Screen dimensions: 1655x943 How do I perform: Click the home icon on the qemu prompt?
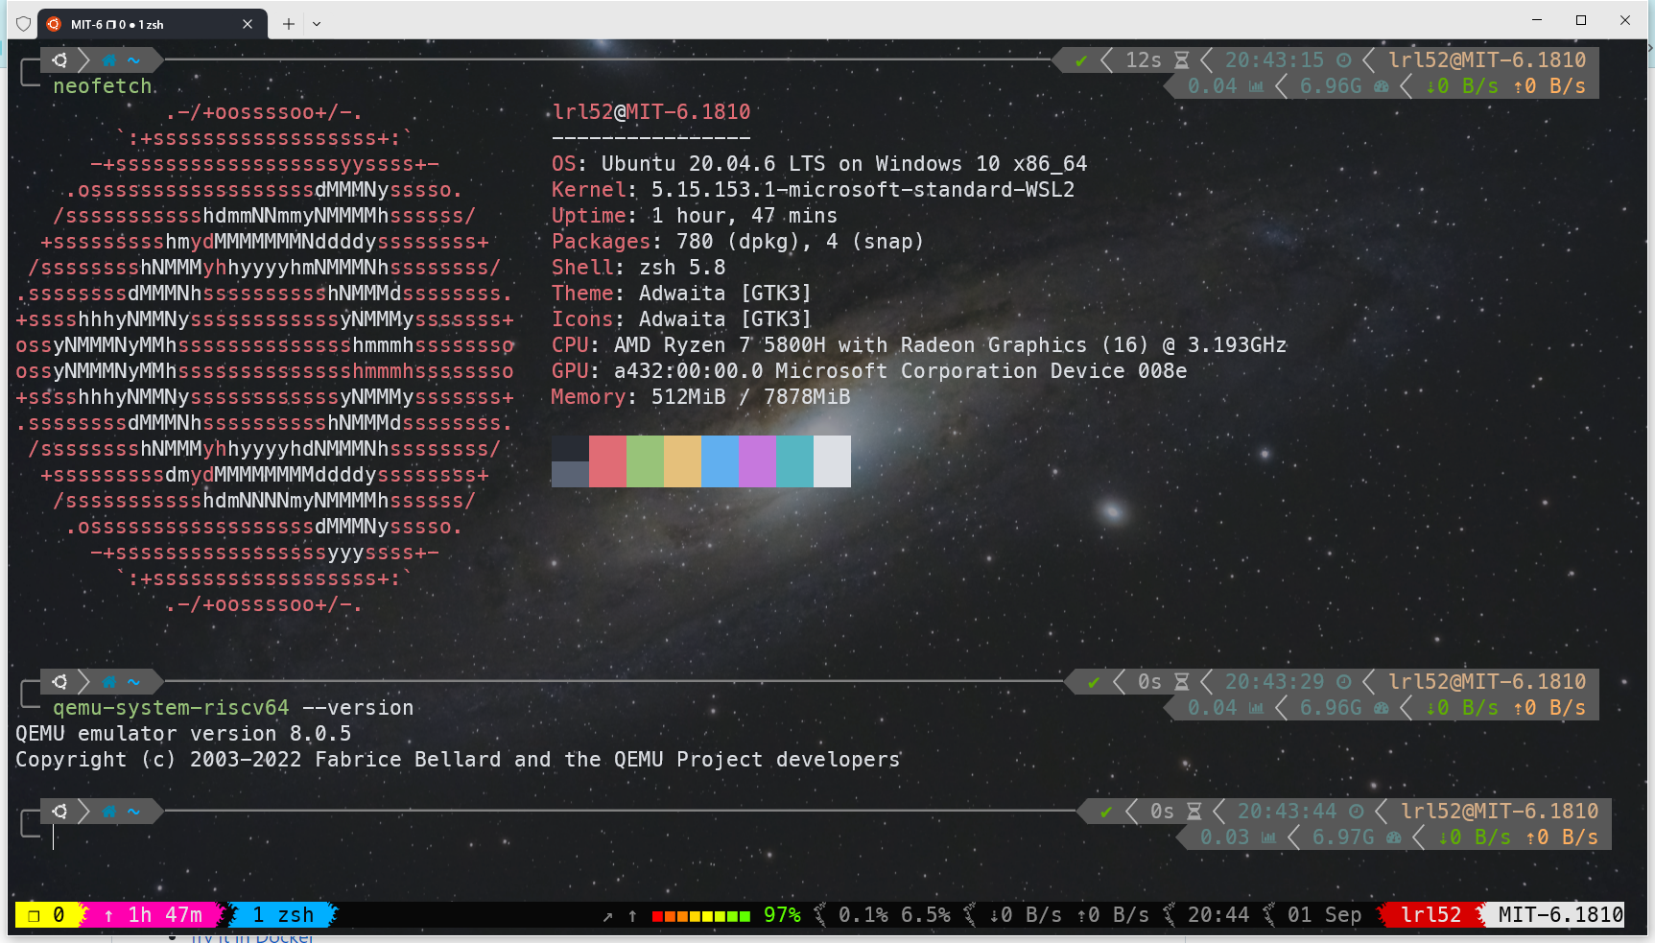[108, 682]
